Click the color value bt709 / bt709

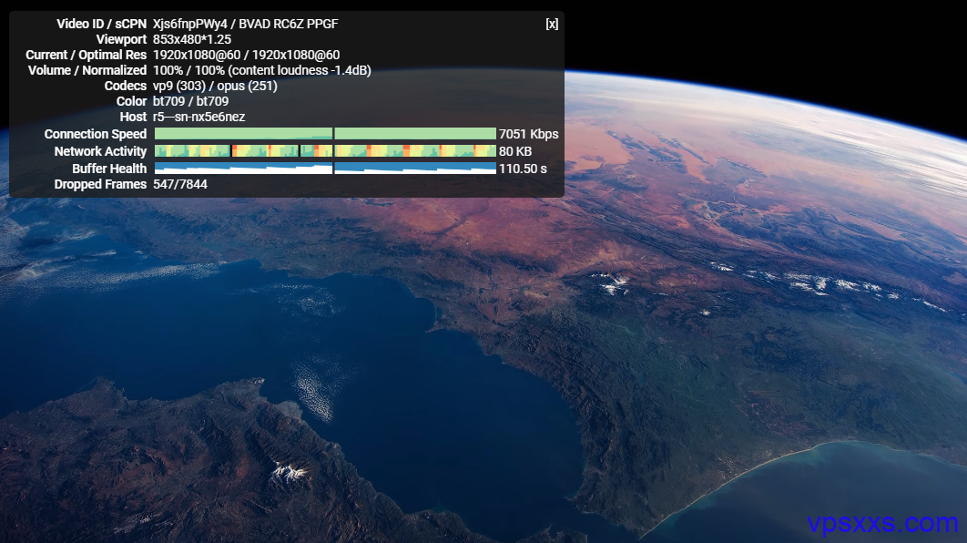click(x=190, y=101)
